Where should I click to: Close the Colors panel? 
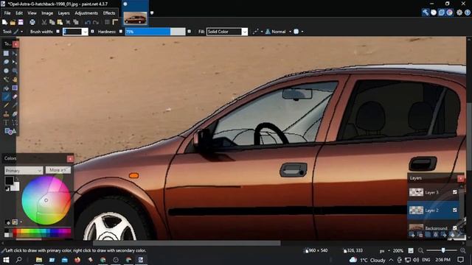pyautogui.click(x=70, y=159)
